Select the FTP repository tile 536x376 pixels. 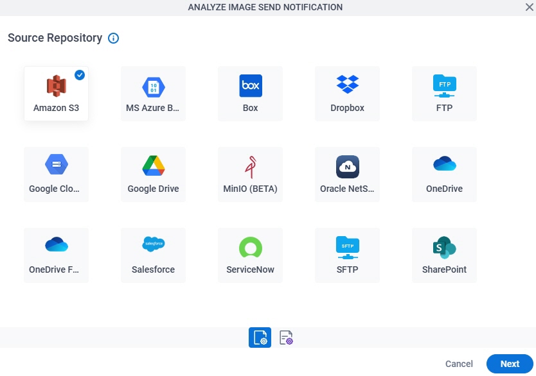pyautogui.click(x=444, y=94)
